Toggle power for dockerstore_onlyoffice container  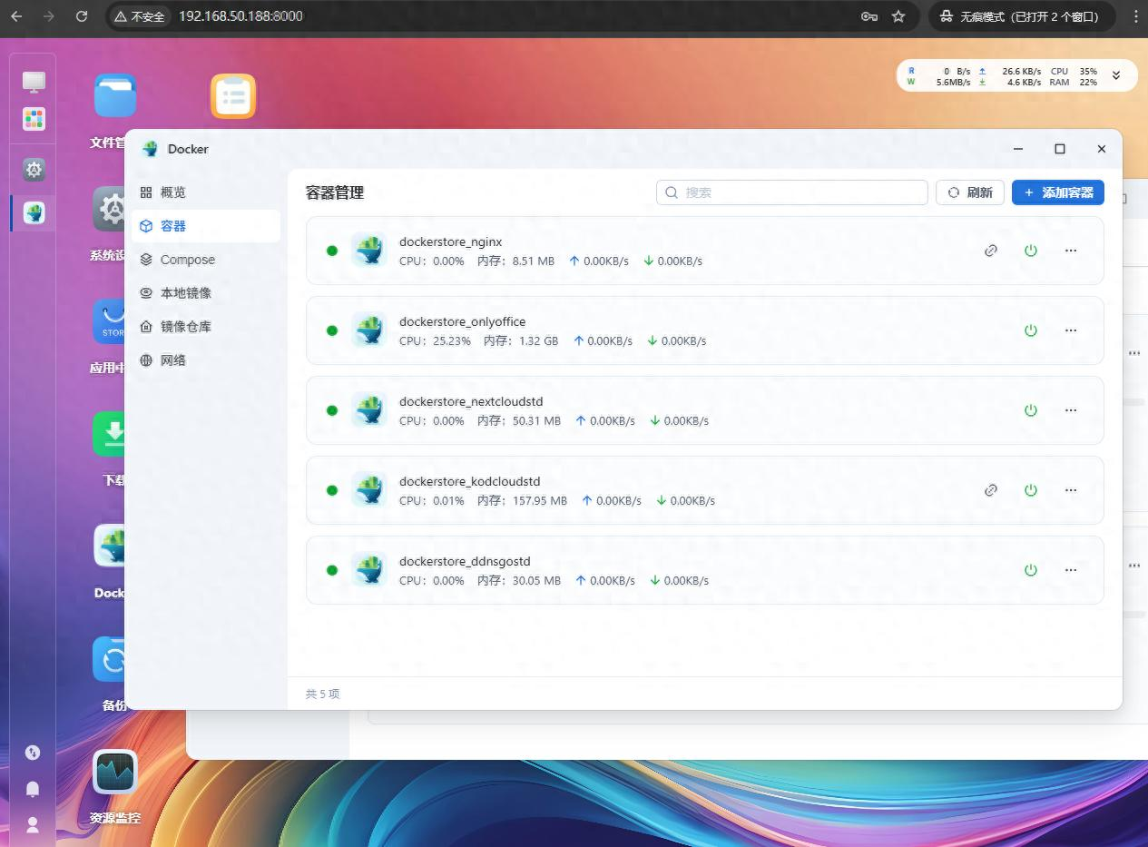coord(1031,330)
